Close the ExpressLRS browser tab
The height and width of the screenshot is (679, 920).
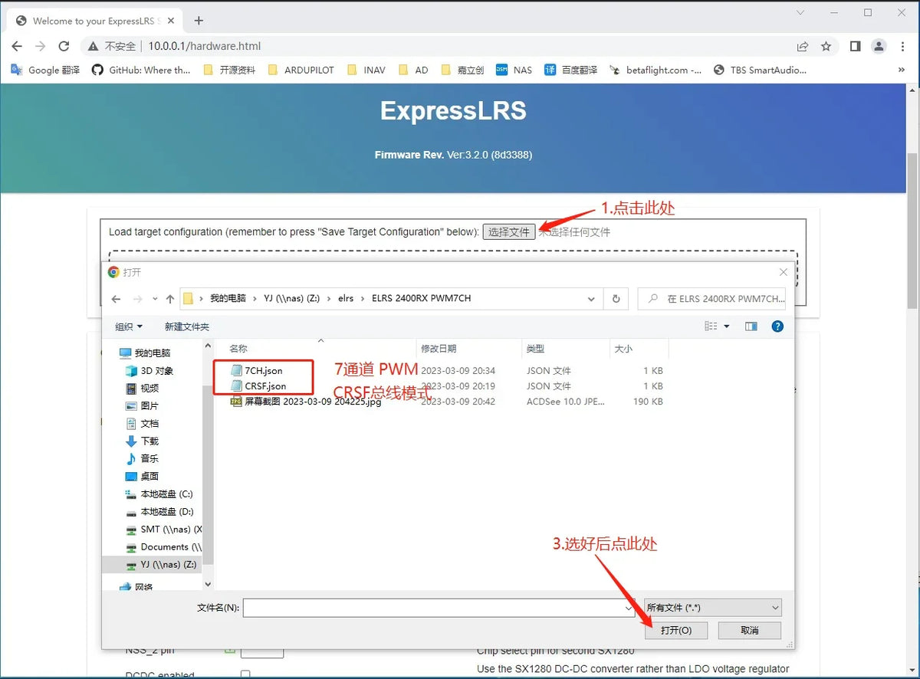(169, 21)
